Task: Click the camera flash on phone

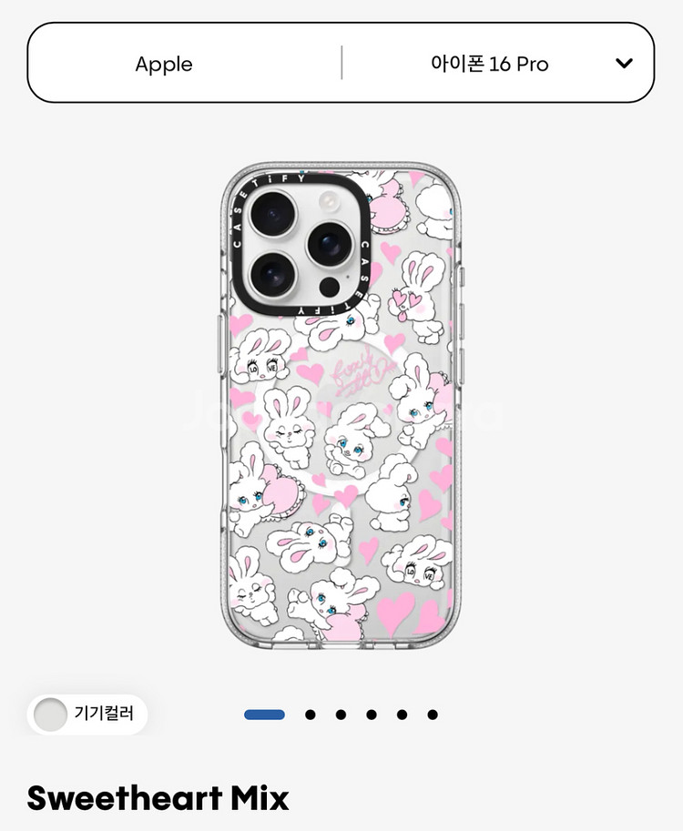Action: (330, 201)
